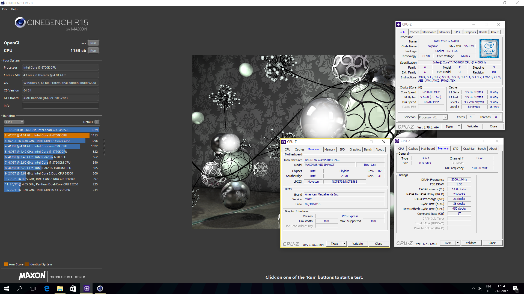
Task: Open the ranking CPU dropdown
Action: 14,122
